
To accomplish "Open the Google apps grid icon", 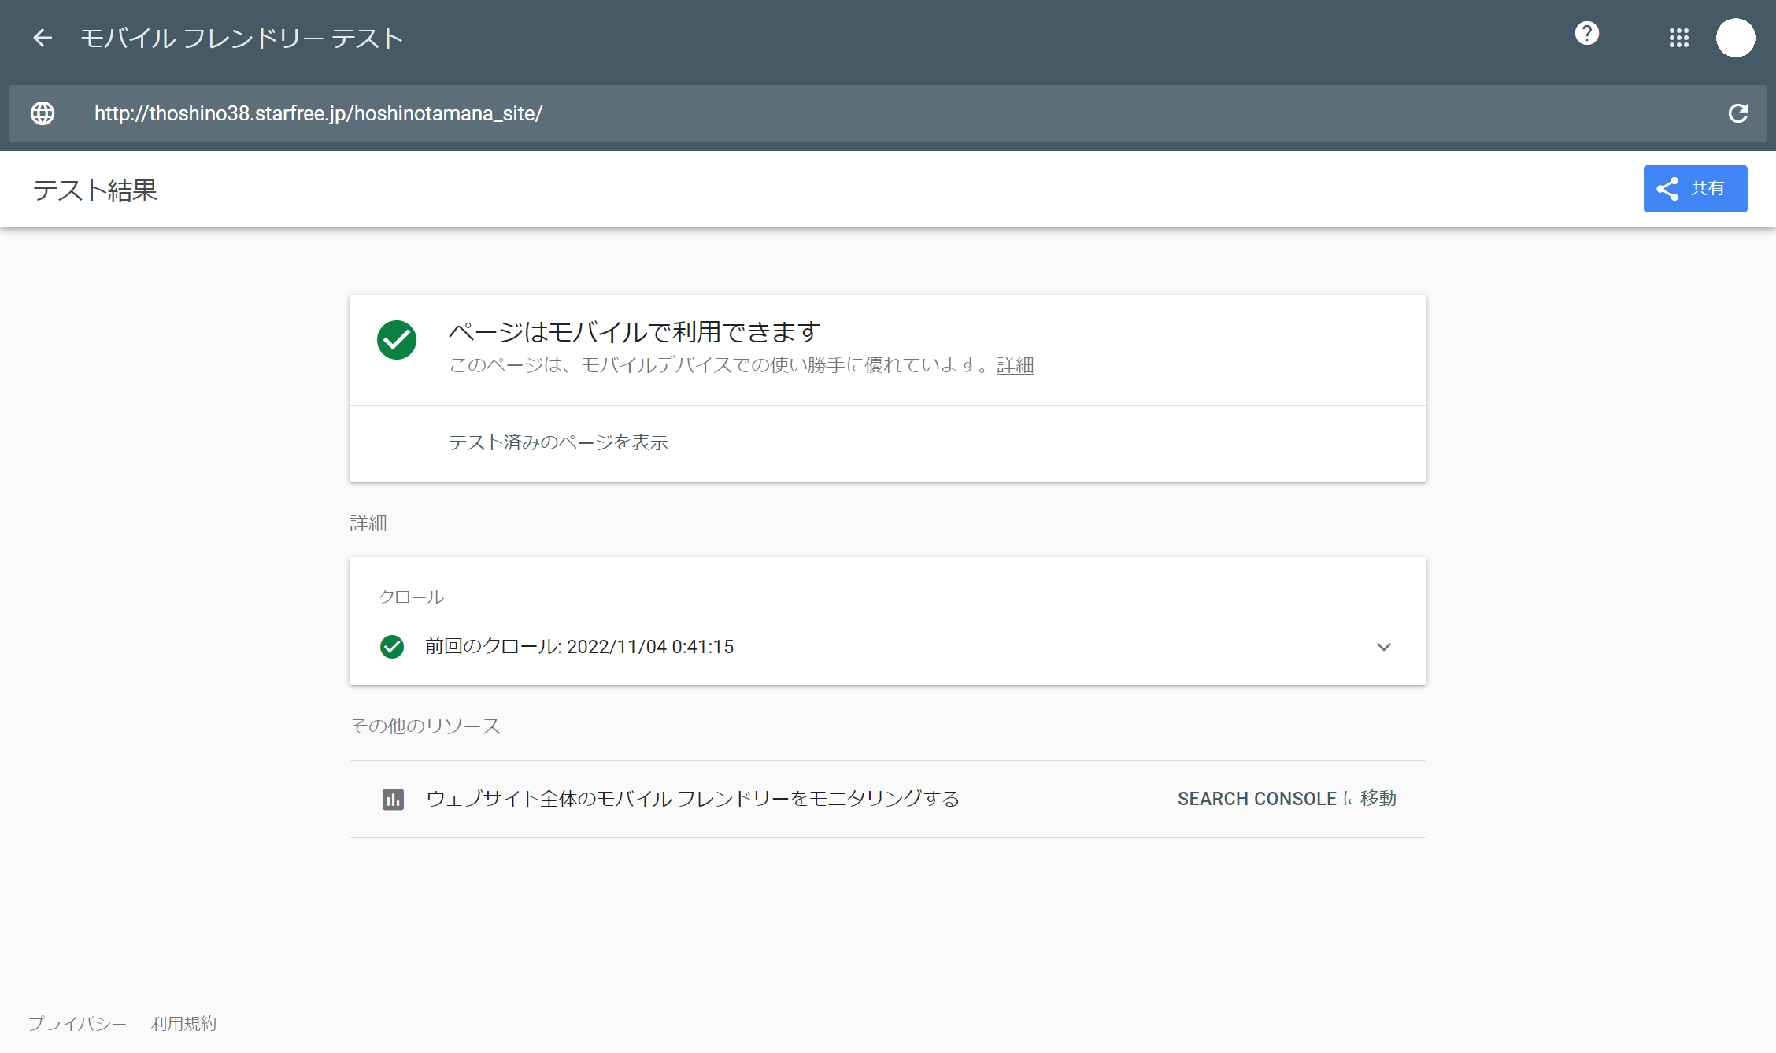I will [1678, 38].
